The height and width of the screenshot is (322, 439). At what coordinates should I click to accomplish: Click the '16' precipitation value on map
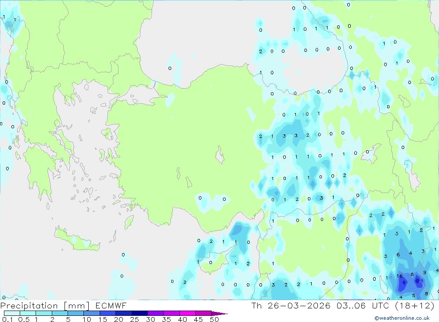[x=399, y=276]
